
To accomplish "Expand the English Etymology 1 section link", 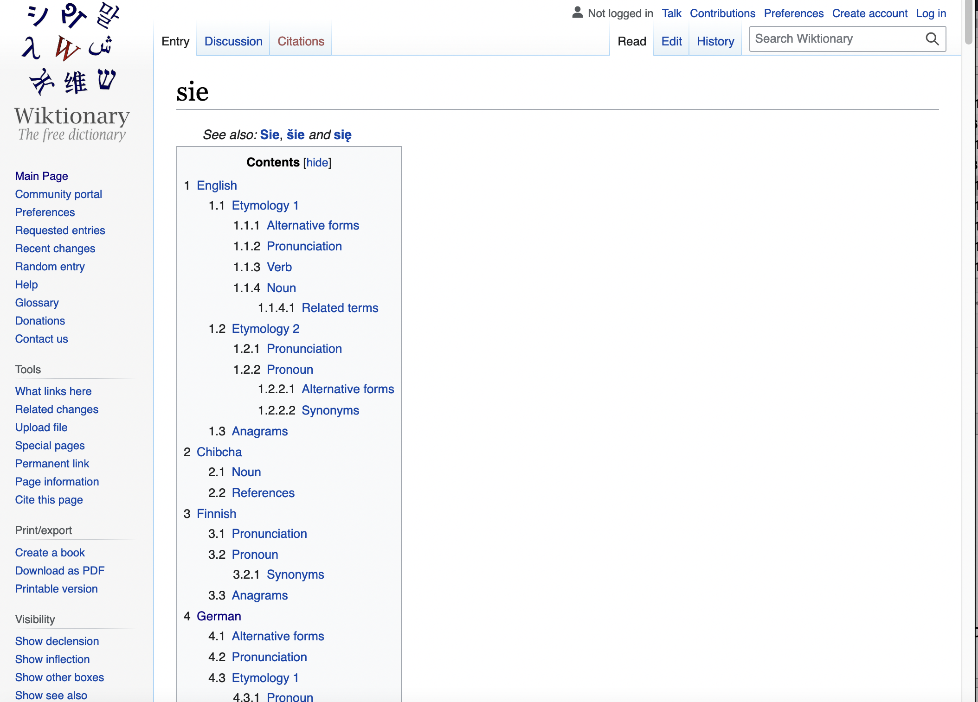I will (x=265, y=205).
